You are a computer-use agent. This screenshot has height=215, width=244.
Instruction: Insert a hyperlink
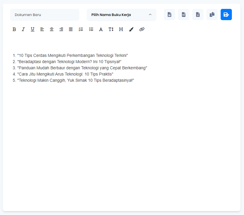click(x=142, y=29)
